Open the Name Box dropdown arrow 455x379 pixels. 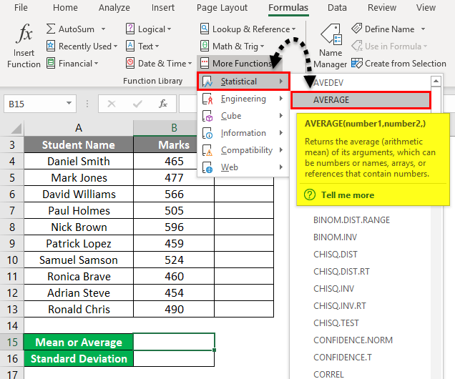[69, 103]
